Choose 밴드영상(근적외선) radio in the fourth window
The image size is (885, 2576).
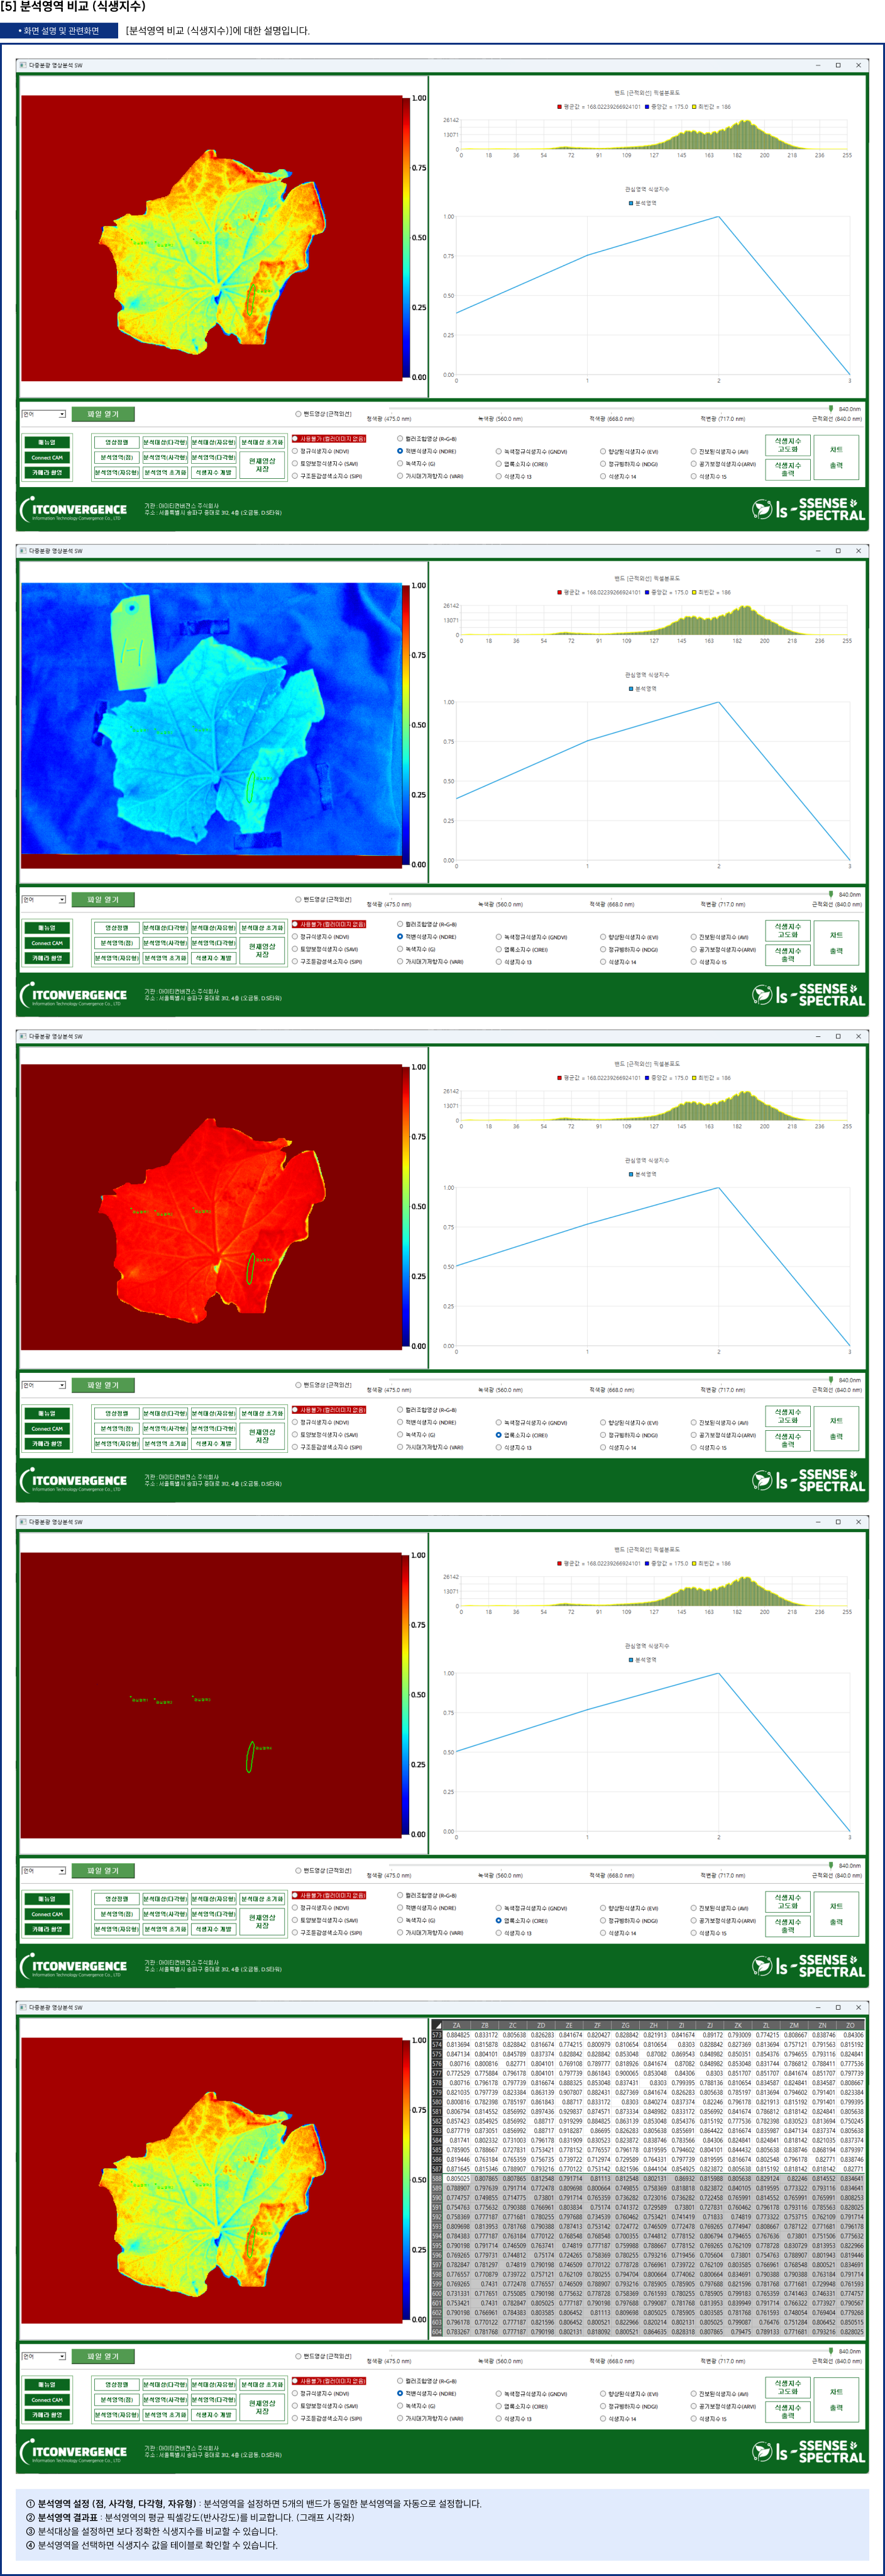pyautogui.click(x=298, y=1871)
